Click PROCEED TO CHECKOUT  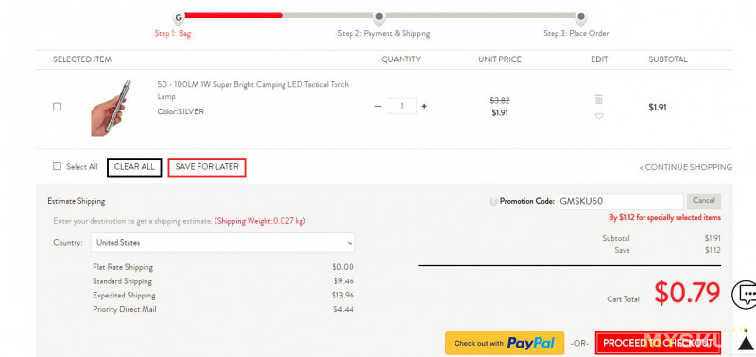(658, 343)
